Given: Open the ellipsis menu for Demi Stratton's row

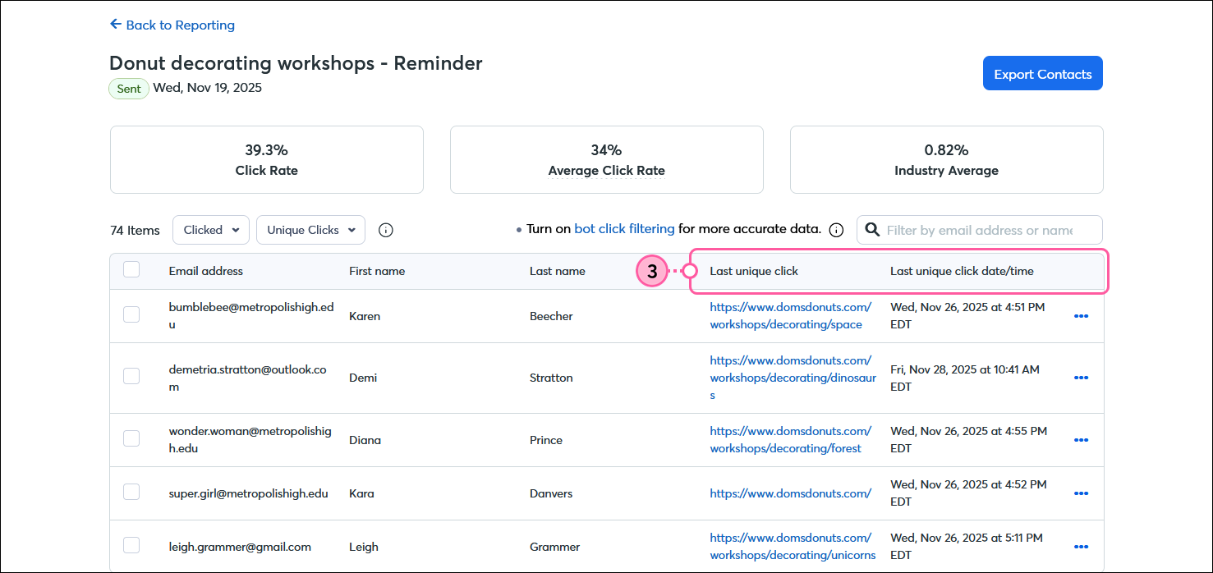Looking at the screenshot, I should click(x=1081, y=378).
